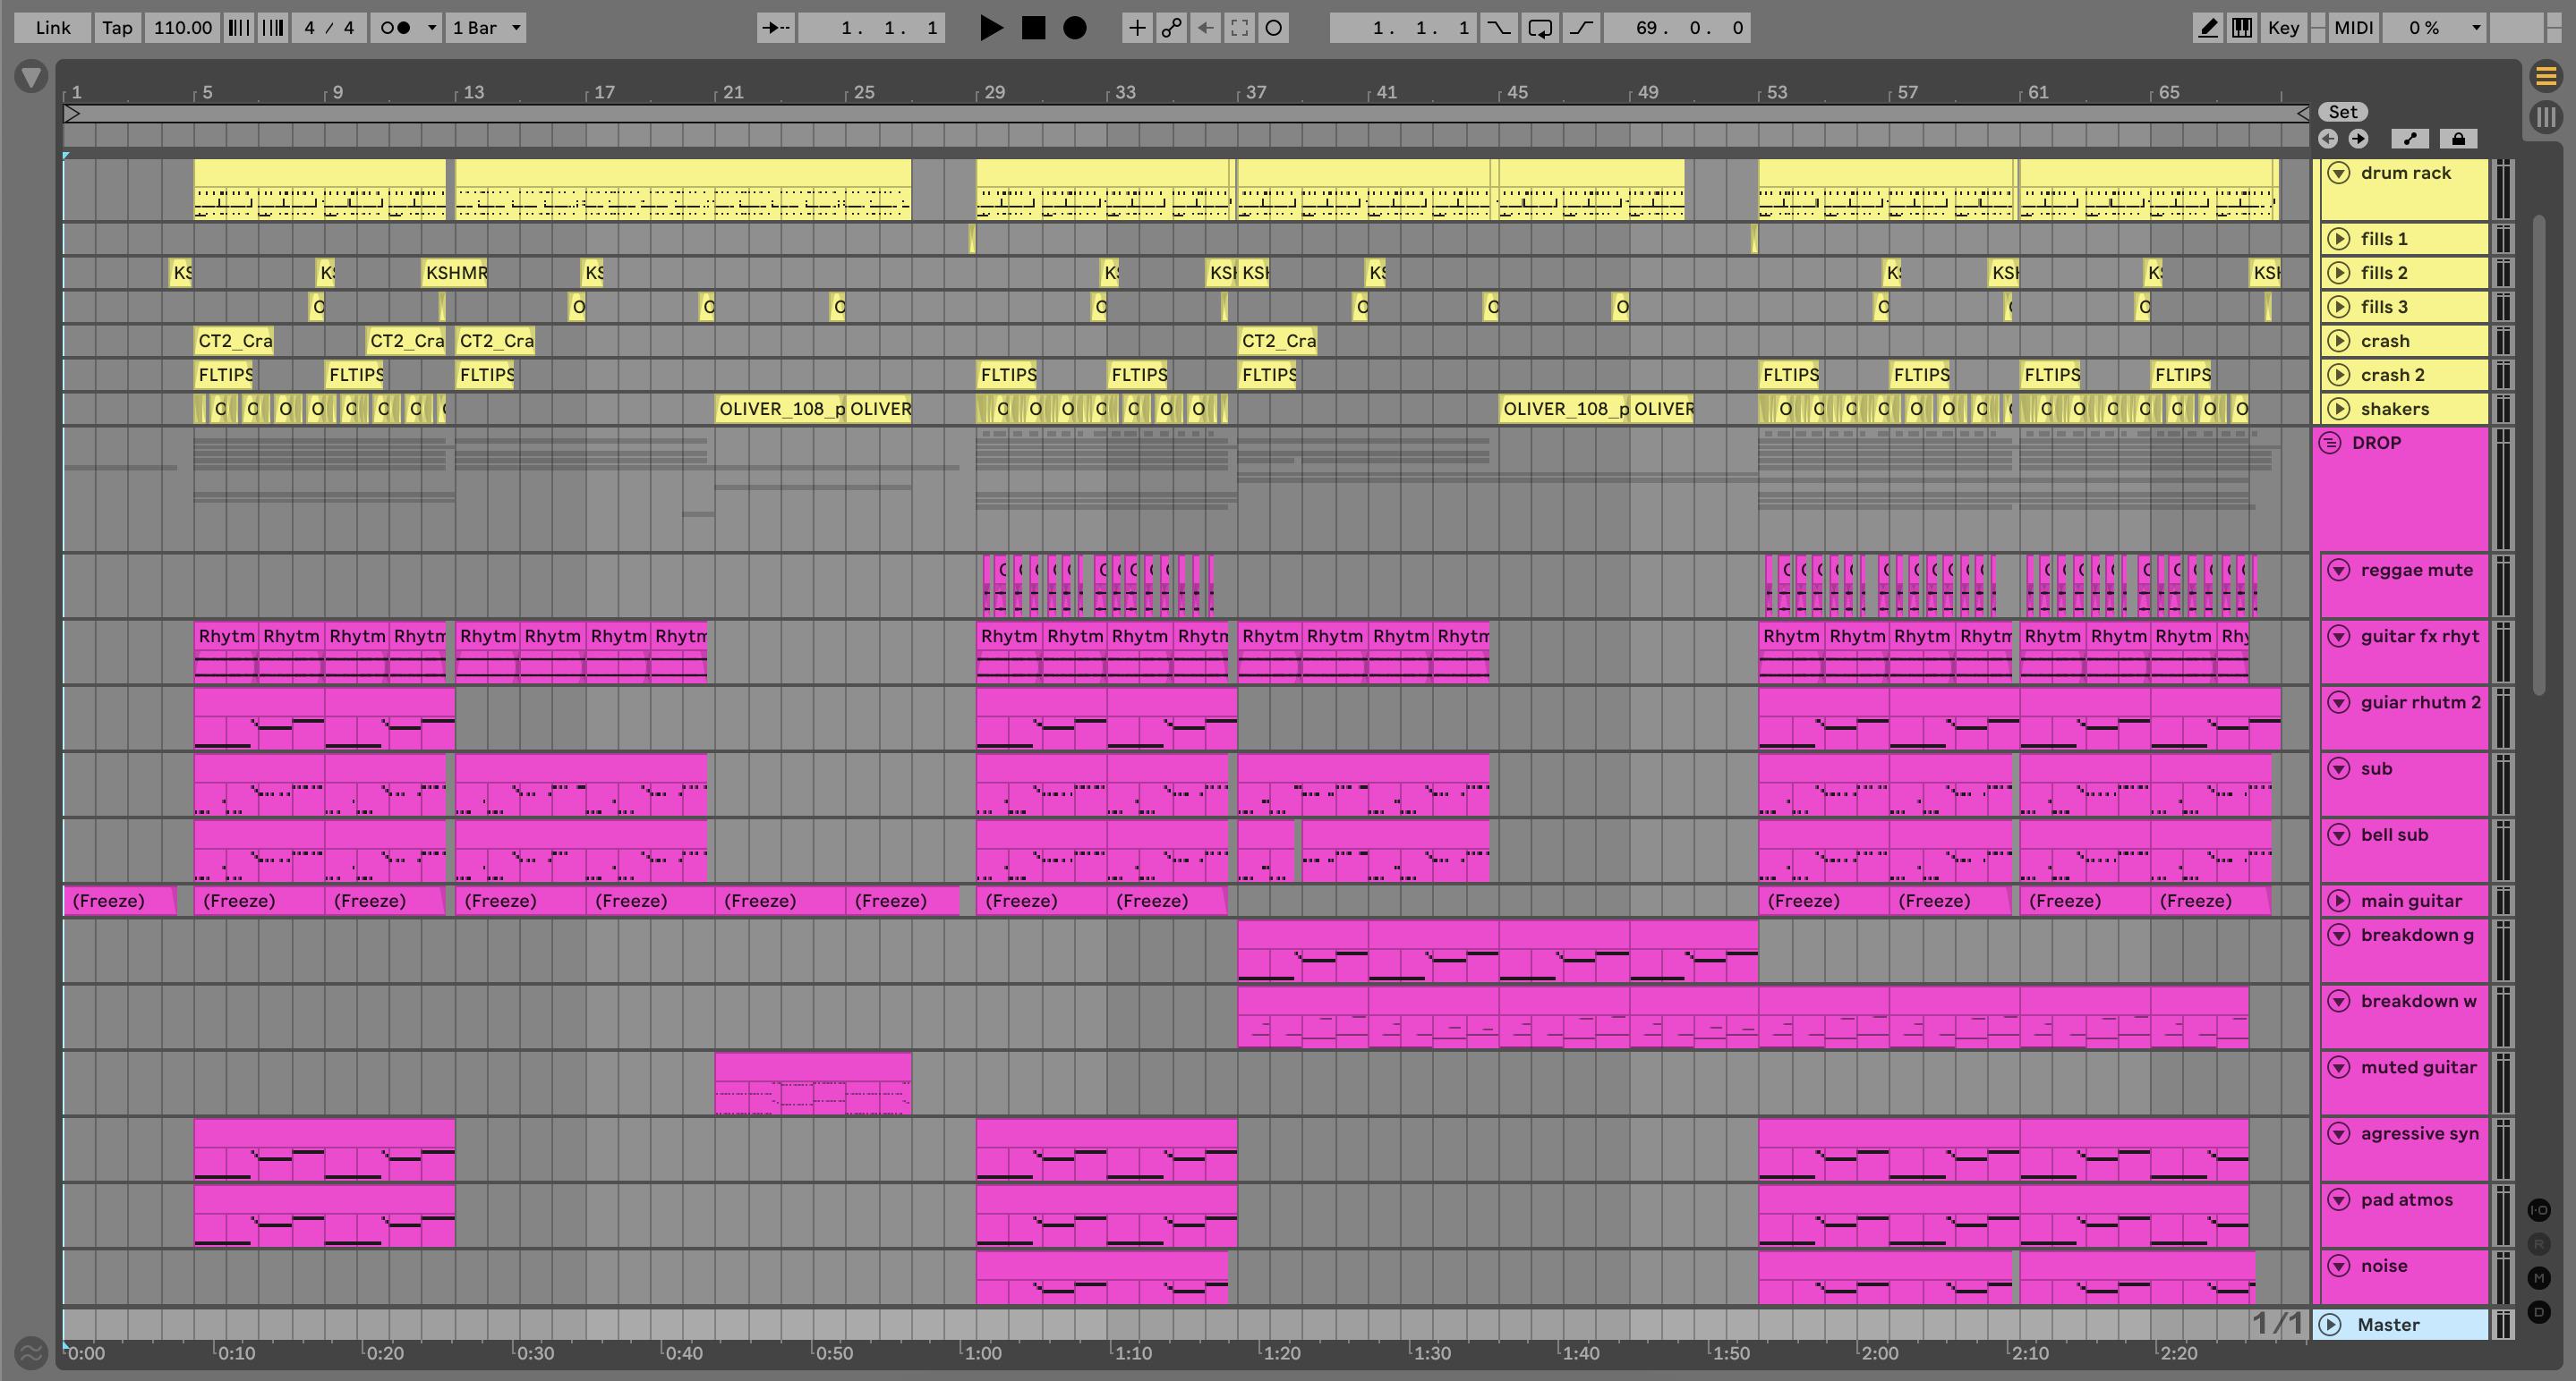Click the Lock Envelopes padlock icon

pyautogui.click(x=2458, y=139)
